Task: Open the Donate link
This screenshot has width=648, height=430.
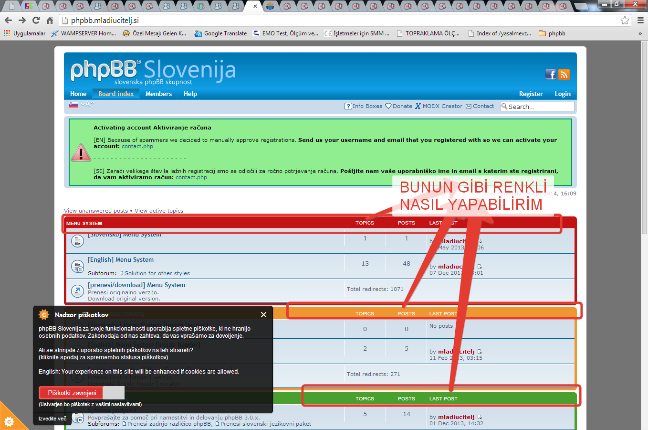Action: click(x=398, y=106)
